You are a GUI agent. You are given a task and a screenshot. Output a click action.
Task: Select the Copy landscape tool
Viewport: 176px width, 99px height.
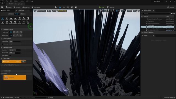28,22
